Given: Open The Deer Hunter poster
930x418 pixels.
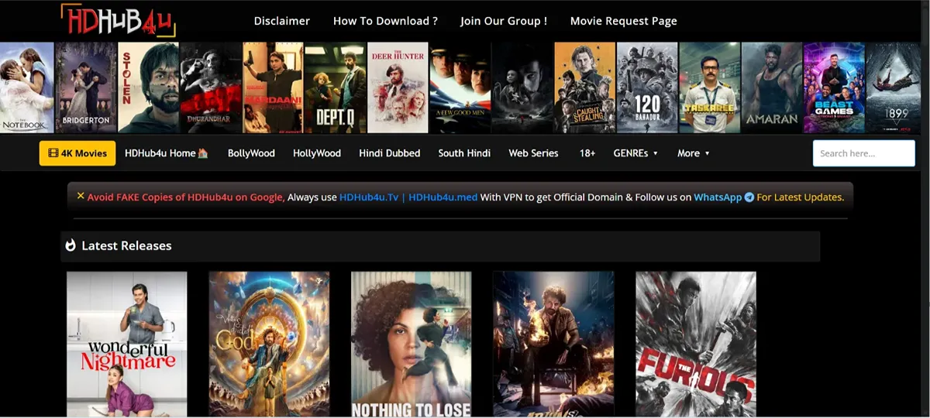Looking at the screenshot, I should click(398, 87).
